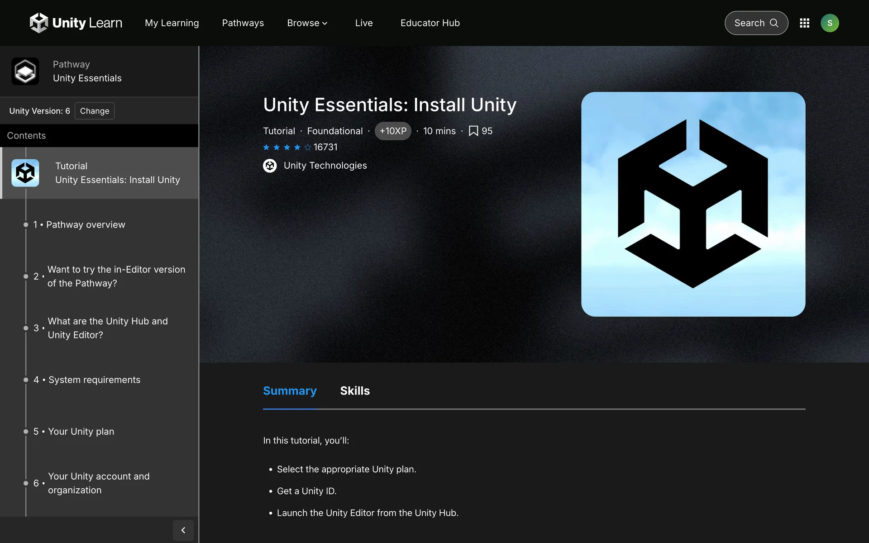Click the Search button

pos(756,23)
